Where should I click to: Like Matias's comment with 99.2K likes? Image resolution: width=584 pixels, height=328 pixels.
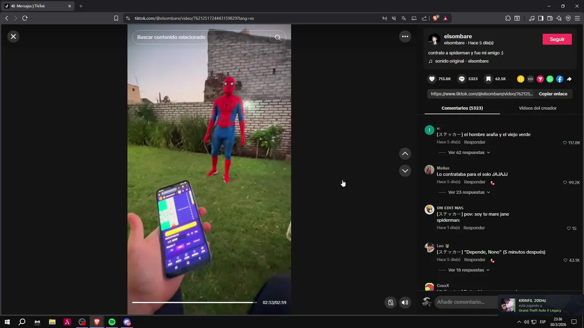[x=565, y=182]
